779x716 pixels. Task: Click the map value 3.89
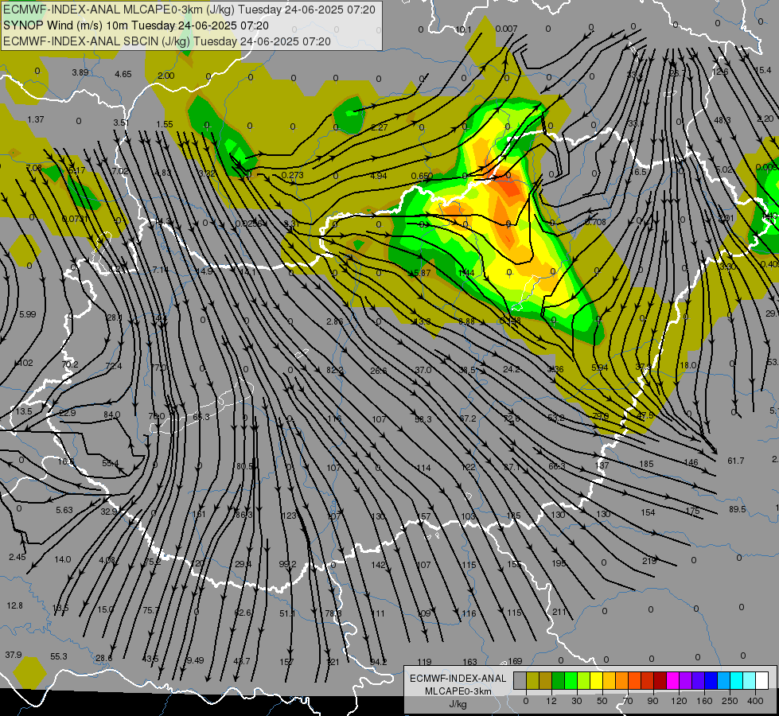click(x=80, y=72)
